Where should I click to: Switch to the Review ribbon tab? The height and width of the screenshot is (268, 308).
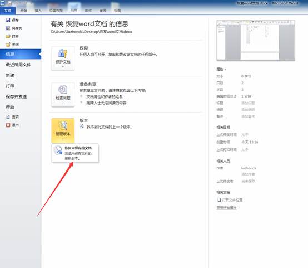(x=103, y=11)
